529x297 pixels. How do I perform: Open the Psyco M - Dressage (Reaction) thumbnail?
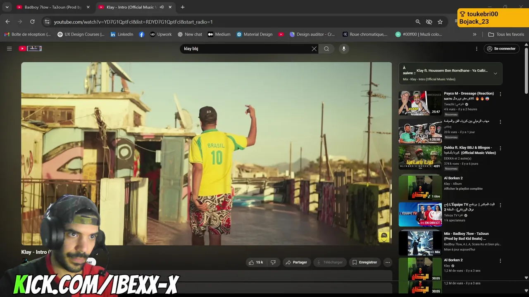420,103
